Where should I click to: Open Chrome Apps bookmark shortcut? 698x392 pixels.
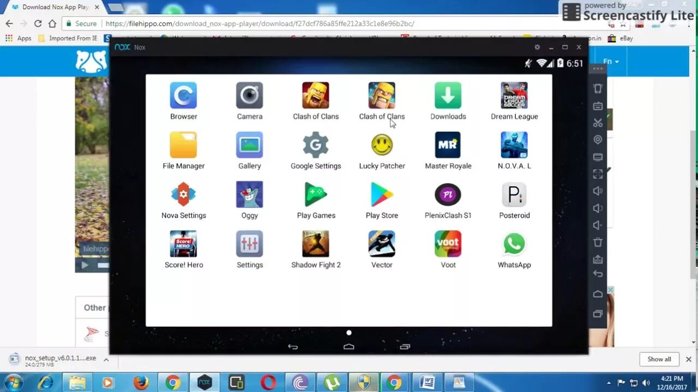[19, 38]
